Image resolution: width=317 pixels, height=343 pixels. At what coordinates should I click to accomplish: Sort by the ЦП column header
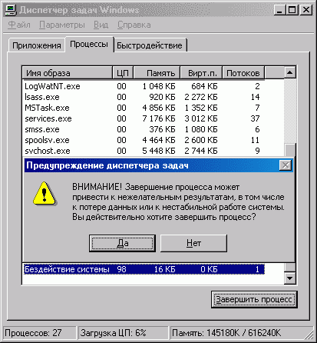coord(123,73)
